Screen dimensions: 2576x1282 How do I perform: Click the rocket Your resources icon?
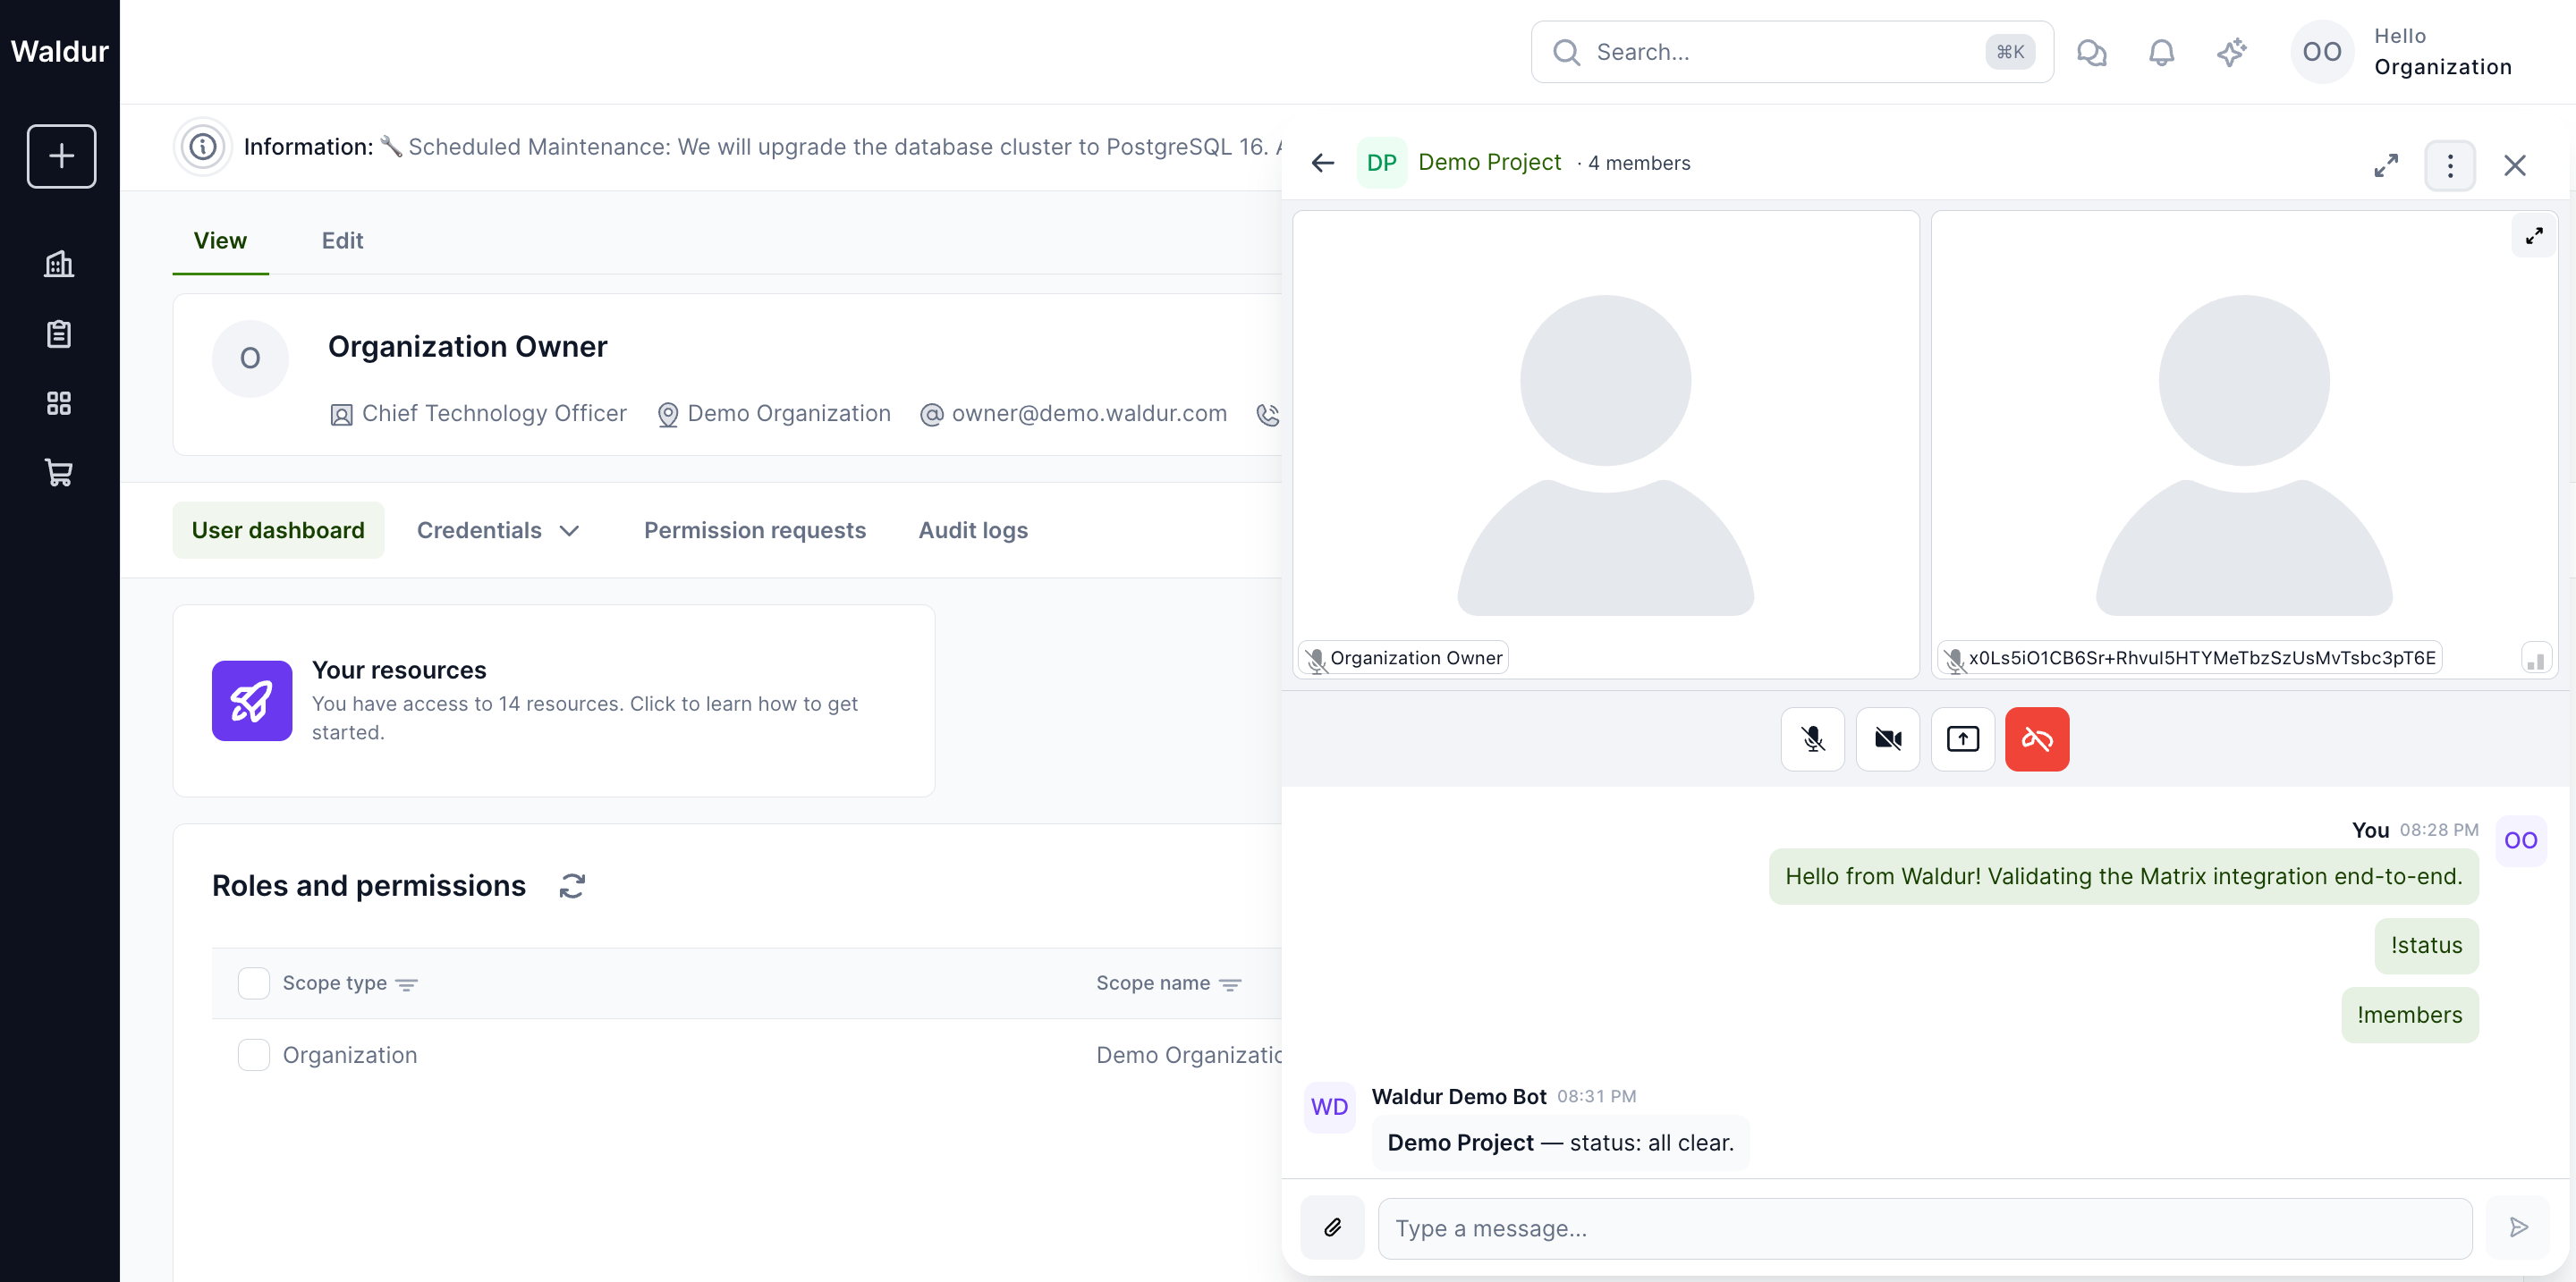252,701
